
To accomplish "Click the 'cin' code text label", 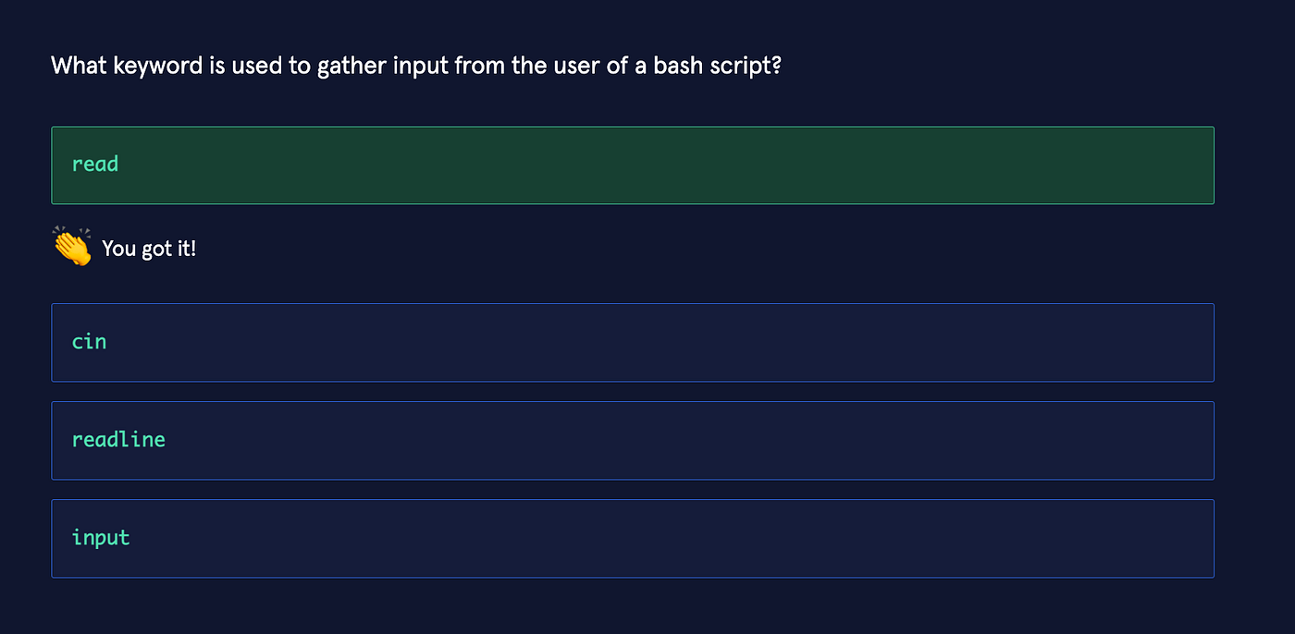I will coord(89,342).
